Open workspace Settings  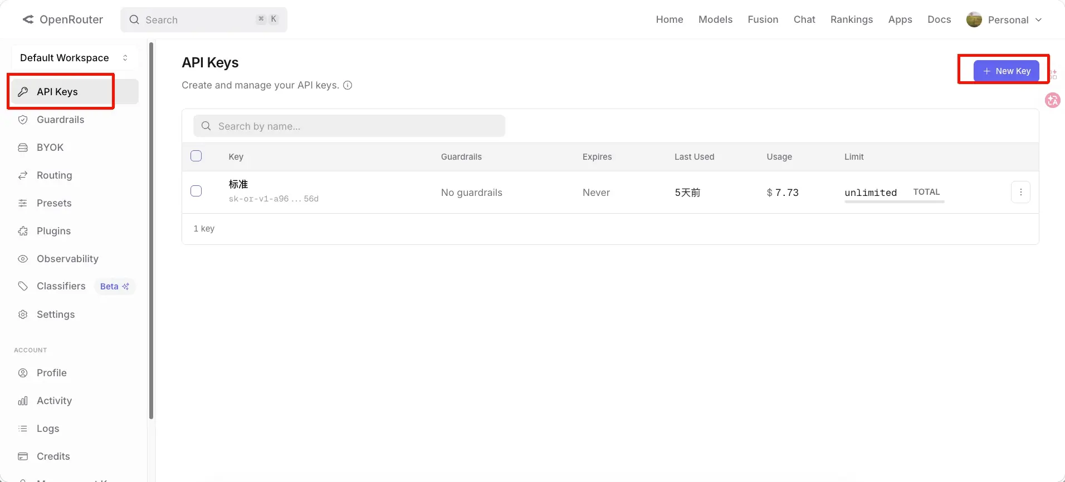75,314
